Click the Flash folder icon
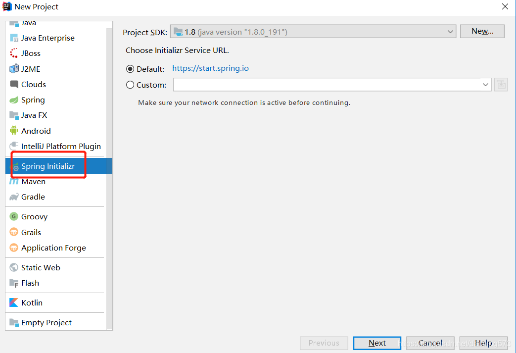The image size is (516, 353). click(x=14, y=283)
